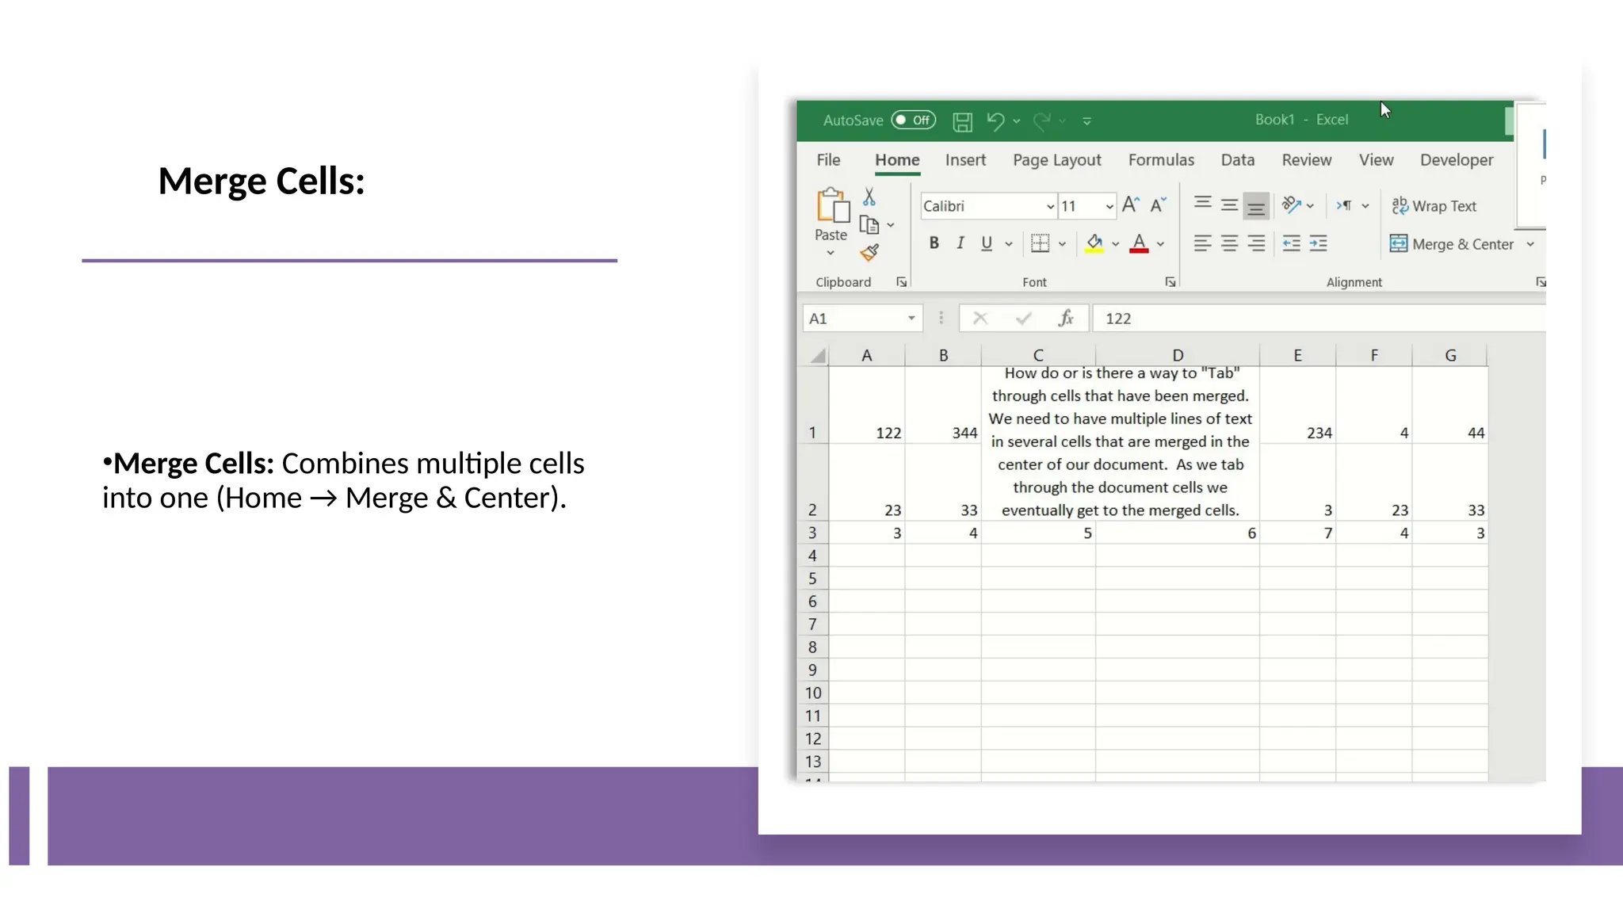Switch to the Page Layout tab
Viewport: 1623px width, 913px height.
1057,160
